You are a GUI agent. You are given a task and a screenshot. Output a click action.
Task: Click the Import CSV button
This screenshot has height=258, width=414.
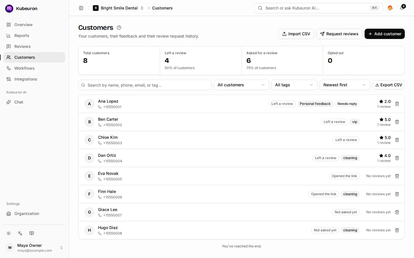296,34
